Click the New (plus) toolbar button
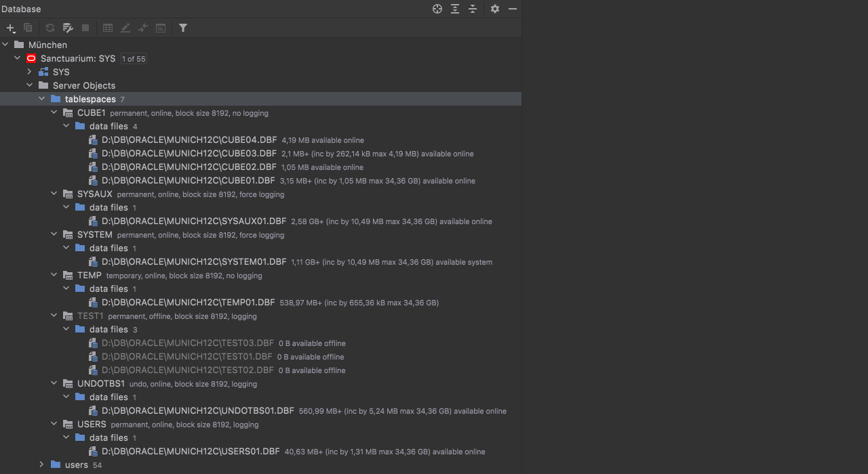The image size is (868, 474). point(10,28)
